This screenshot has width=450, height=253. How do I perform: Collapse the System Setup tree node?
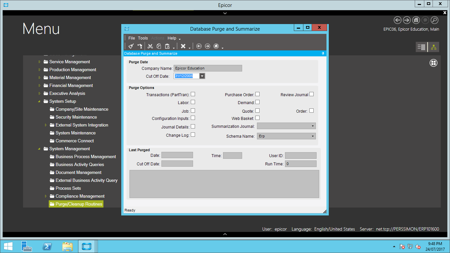(x=40, y=101)
